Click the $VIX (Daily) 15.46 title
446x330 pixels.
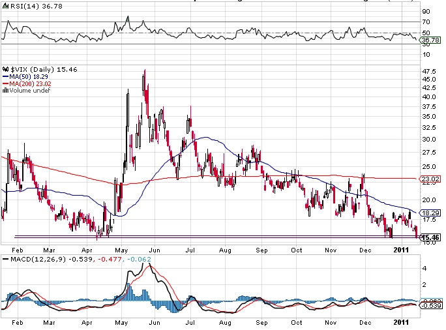pos(44,69)
